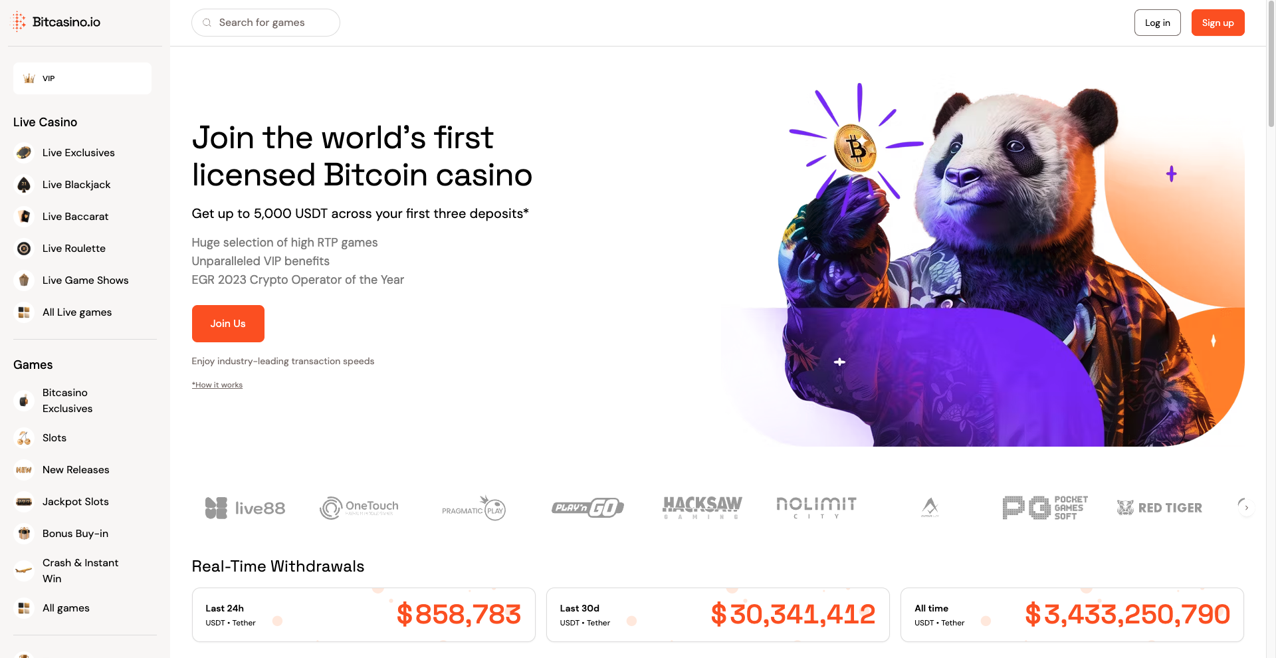
Task: Click the live88 provider logo
Action: (245, 508)
